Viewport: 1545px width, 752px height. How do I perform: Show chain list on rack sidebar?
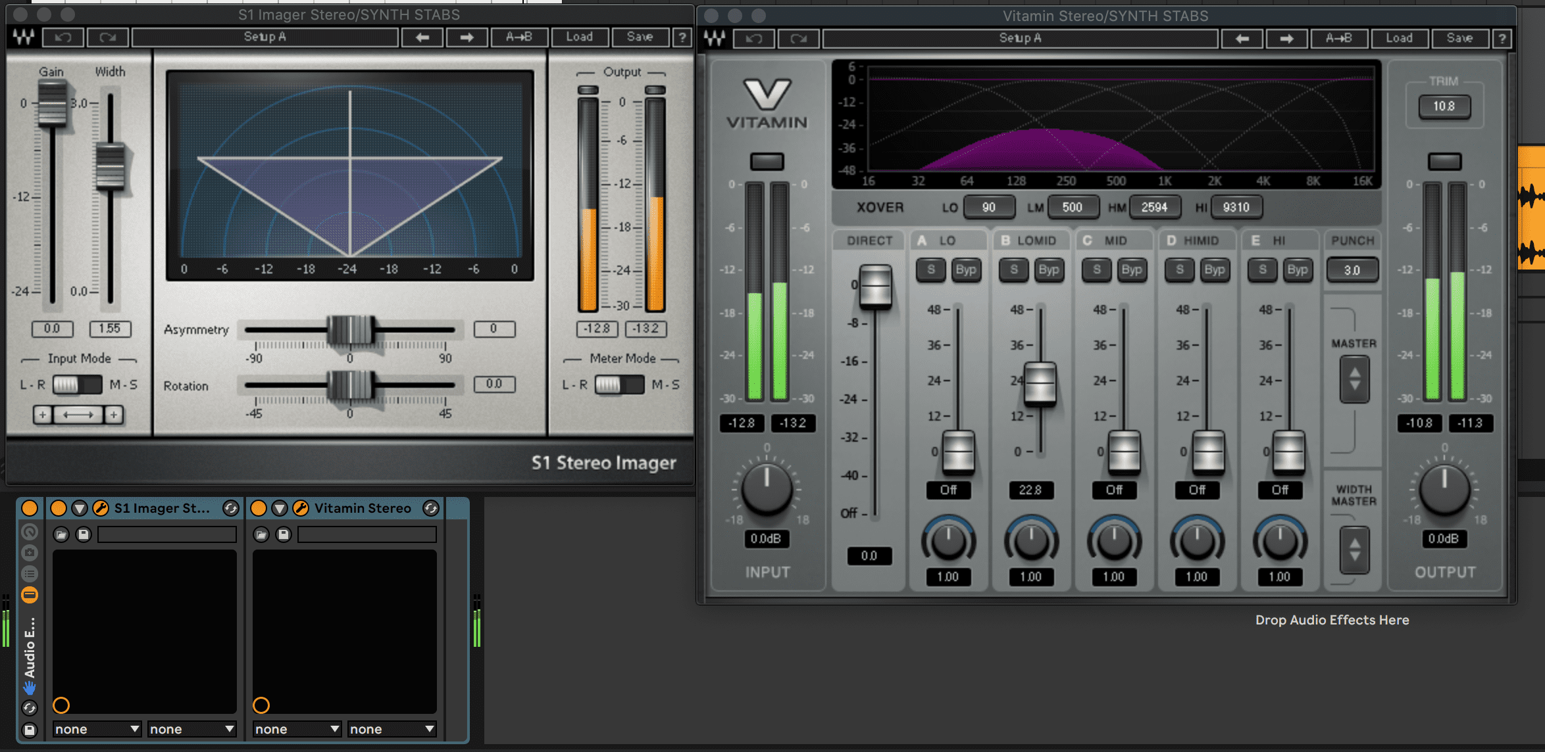30,574
